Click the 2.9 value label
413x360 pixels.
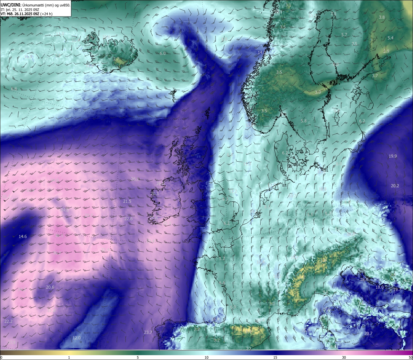click(386, 52)
